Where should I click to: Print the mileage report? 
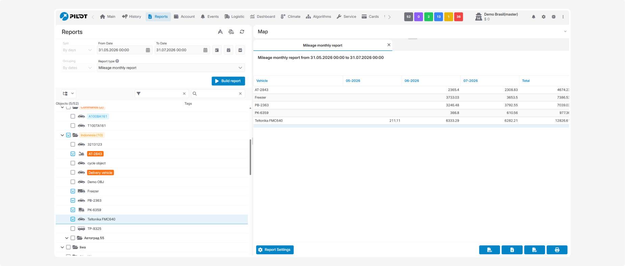[557, 250]
